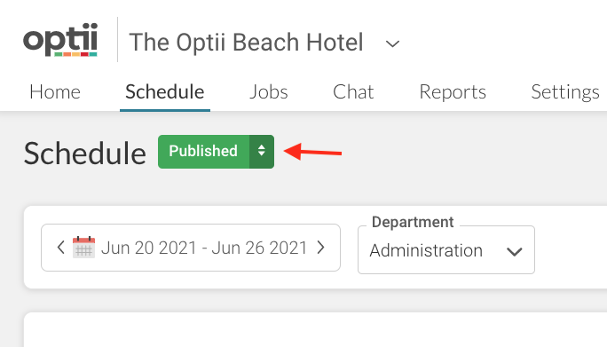Switch to the Schedule tab

[165, 92]
